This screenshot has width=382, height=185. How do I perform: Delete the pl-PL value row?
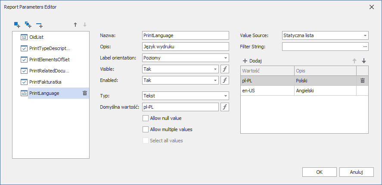tap(362, 81)
